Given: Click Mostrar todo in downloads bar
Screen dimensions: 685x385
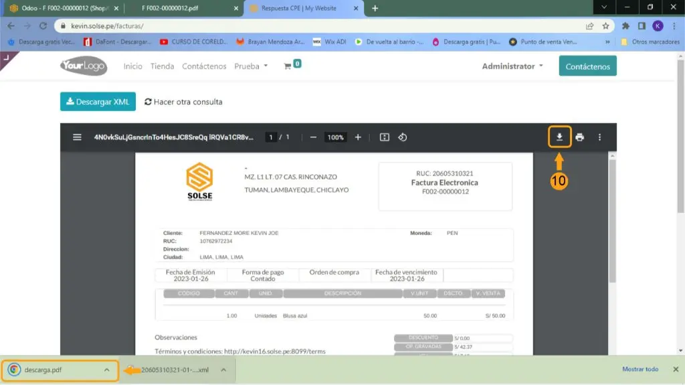Looking at the screenshot, I should click(640, 369).
